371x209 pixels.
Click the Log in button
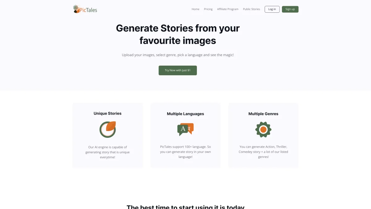[272, 9]
